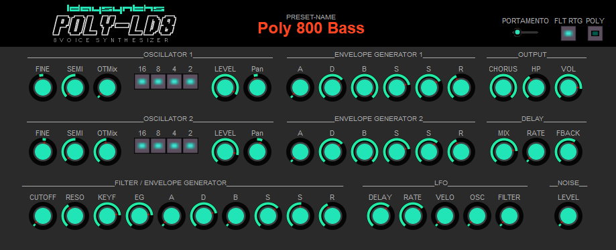The width and height of the screenshot is (616, 250).
Task: Click the Output VOL knob
Action: pos(568,88)
